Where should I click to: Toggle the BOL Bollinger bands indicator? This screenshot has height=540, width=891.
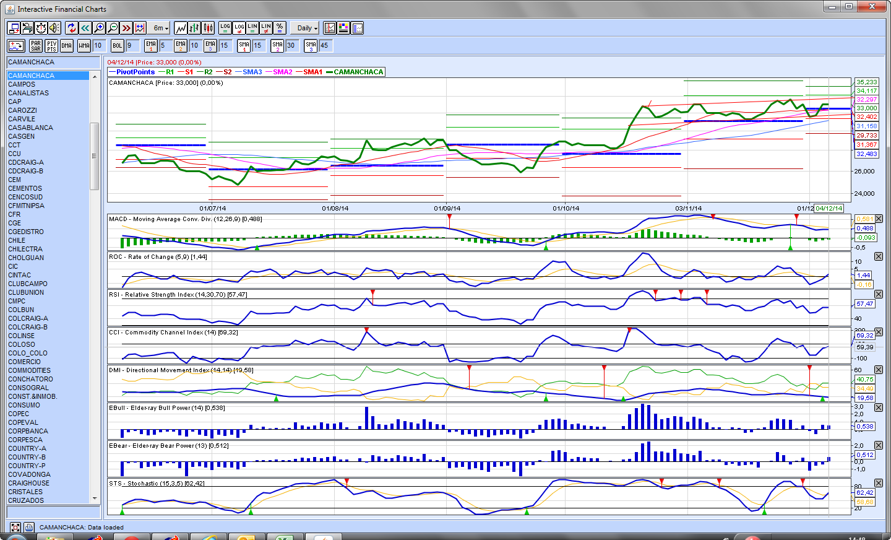tap(117, 46)
